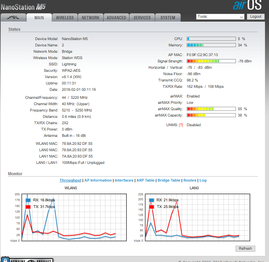Click the LAN0 TX red legend square

coord(152,207)
